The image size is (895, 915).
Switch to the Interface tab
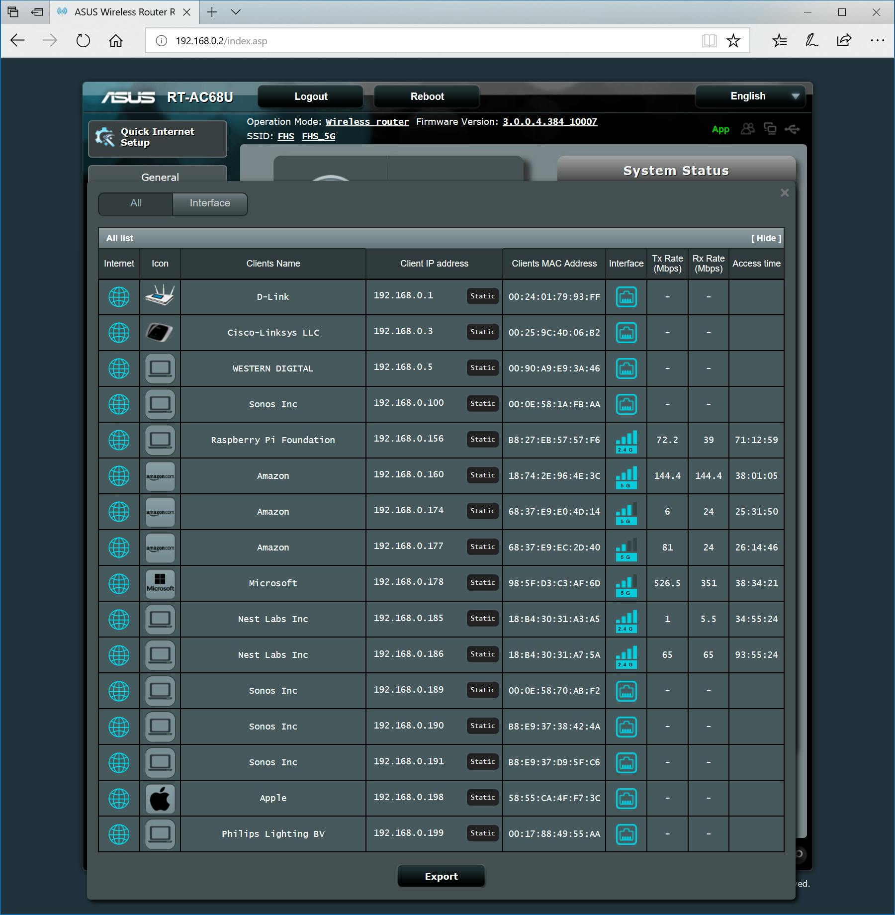[x=210, y=203]
